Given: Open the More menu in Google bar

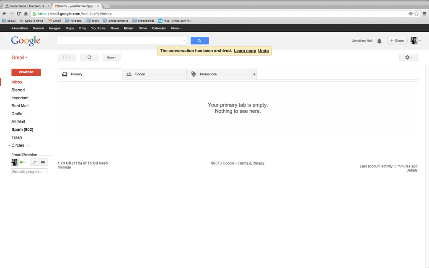Looking at the screenshot, I should click(x=176, y=28).
